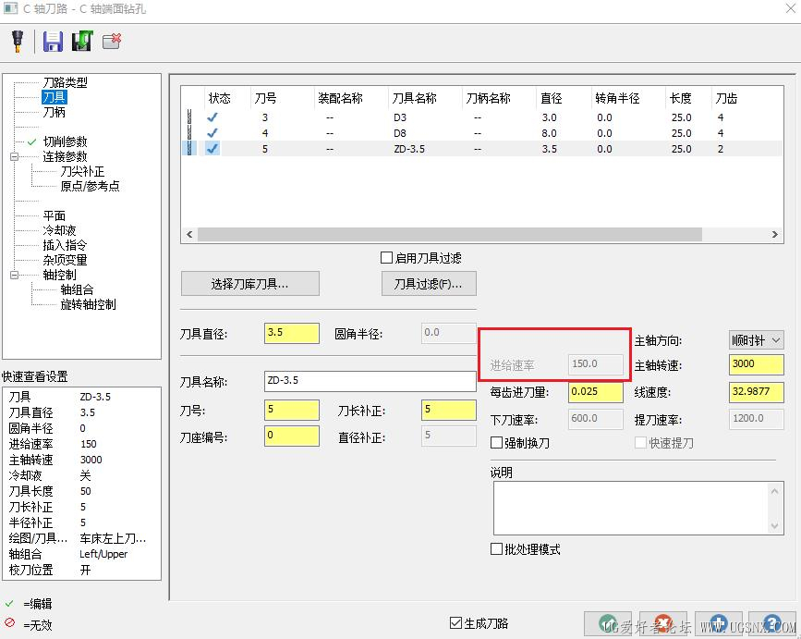
Task: Click the blue checkmark for tool ZD-3.5
Action: tap(212, 149)
